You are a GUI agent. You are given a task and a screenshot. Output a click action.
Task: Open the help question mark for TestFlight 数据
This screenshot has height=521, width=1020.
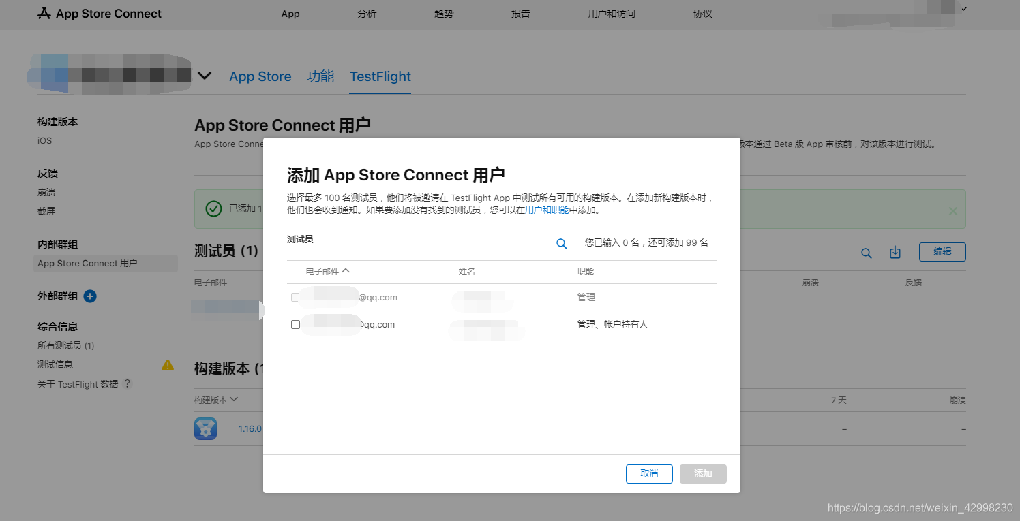127,384
